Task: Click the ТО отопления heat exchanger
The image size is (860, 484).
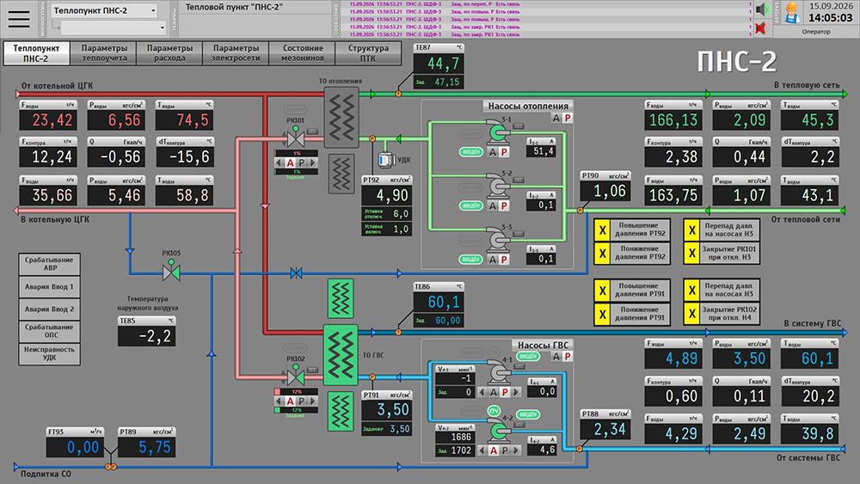Action: (341, 117)
